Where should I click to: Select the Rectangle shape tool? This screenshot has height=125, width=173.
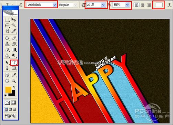pos(14,68)
